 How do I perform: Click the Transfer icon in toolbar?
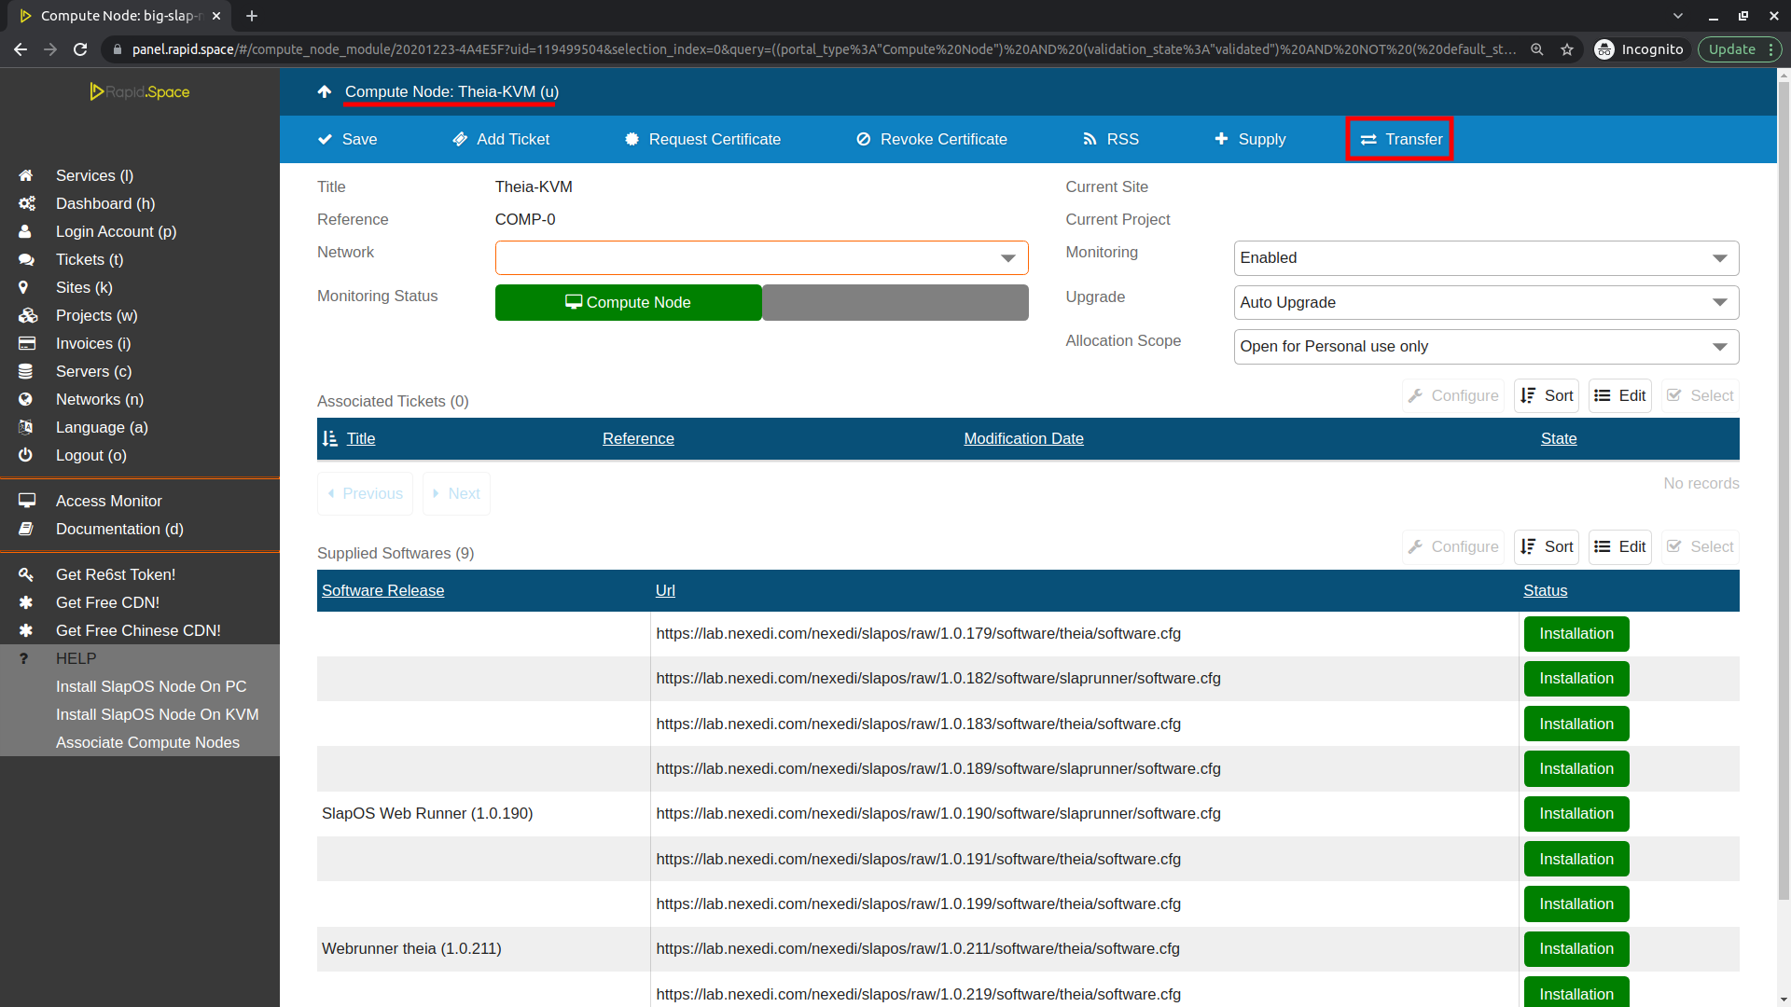(x=1401, y=139)
